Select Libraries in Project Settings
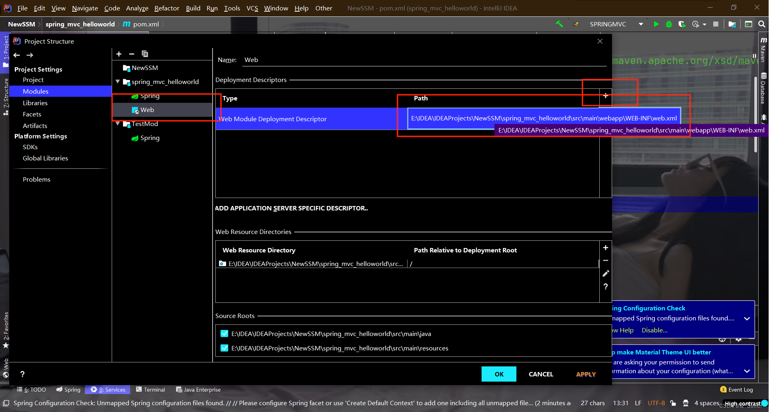The image size is (769, 412). click(x=35, y=103)
